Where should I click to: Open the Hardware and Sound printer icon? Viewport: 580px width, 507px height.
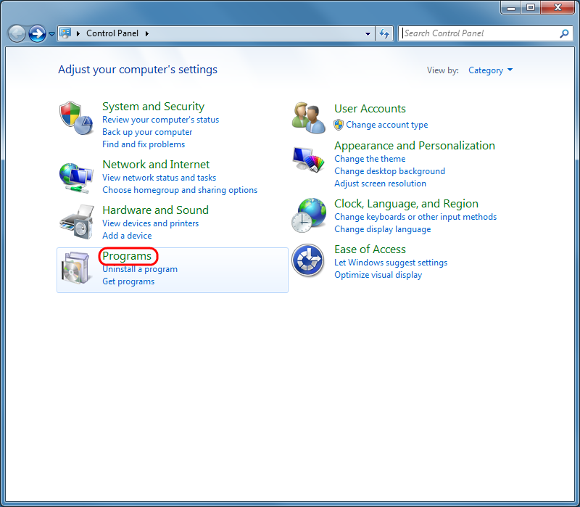click(77, 223)
